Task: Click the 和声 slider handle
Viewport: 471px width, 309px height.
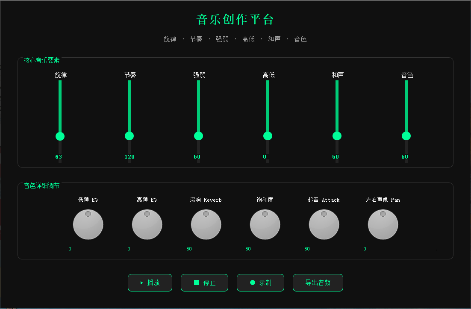Action: [337, 136]
